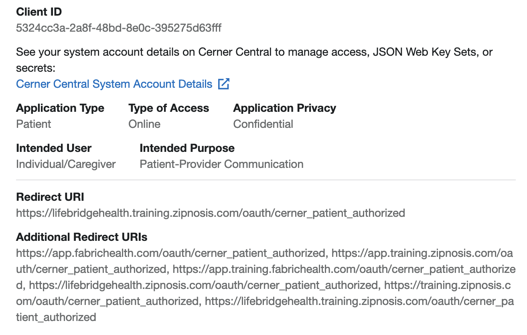
Task: Select the lifebridgehealth training Redirect URI value
Action: [x=211, y=213]
